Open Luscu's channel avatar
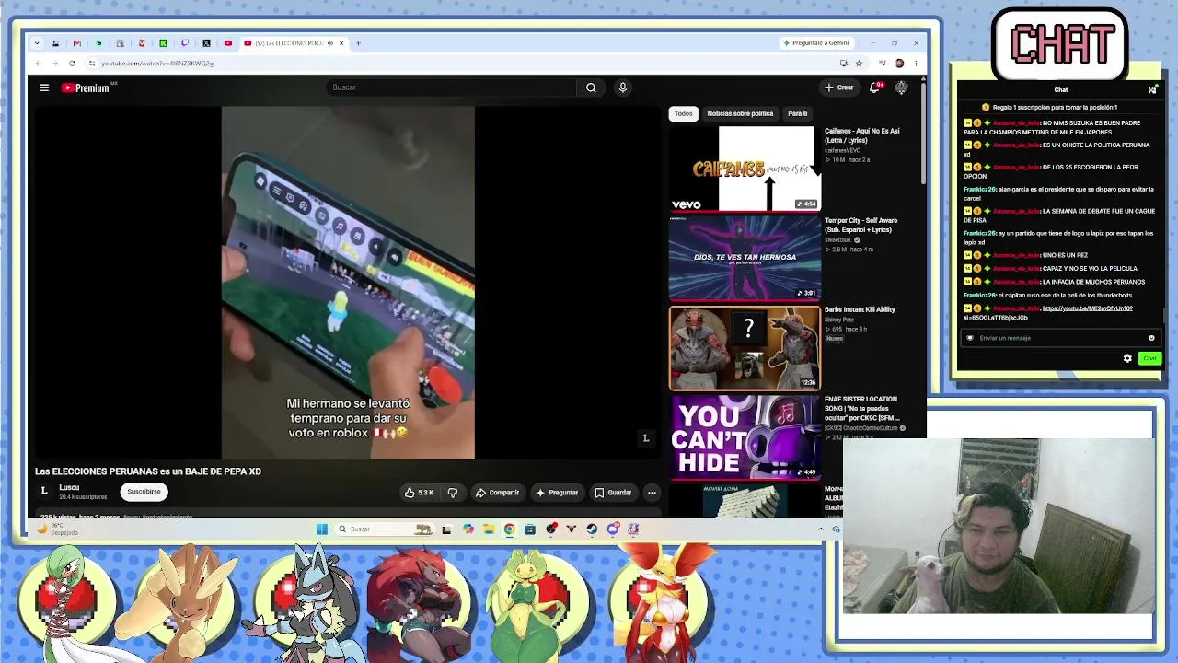The height and width of the screenshot is (663, 1178). click(x=44, y=491)
